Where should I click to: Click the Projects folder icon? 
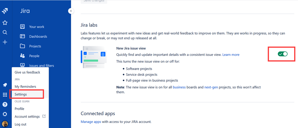[22, 46]
